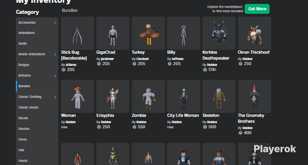
Task: Open the Oinan Thickhoof bundle thumbnail
Action: point(255,33)
